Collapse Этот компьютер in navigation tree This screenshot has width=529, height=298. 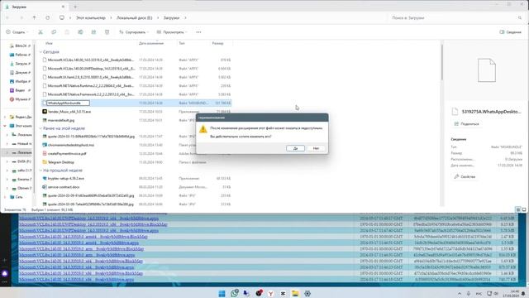[x=5, y=126]
